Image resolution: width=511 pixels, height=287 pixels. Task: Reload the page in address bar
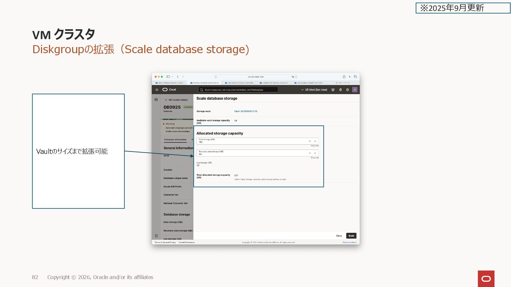point(296,77)
